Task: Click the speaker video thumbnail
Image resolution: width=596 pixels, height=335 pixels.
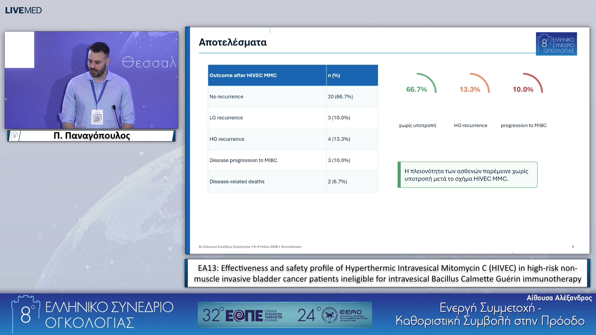Action: point(91,80)
